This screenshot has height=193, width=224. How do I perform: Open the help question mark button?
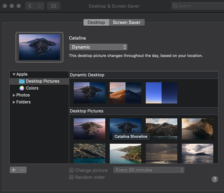[x=215, y=179]
